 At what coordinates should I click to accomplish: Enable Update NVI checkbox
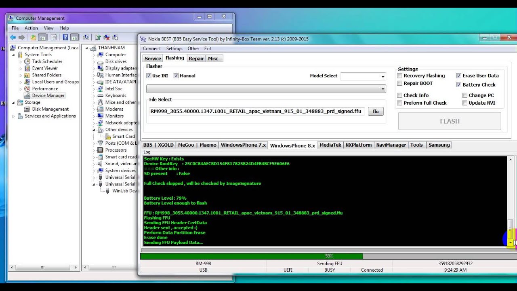(x=465, y=103)
